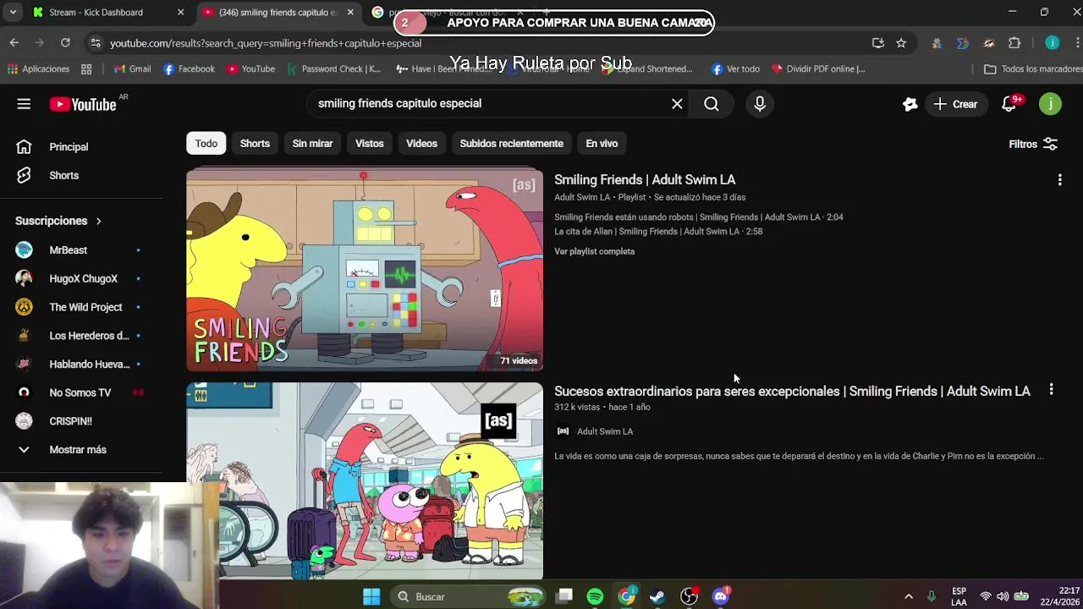Open the Sucesos extraordinarios video title

click(792, 392)
